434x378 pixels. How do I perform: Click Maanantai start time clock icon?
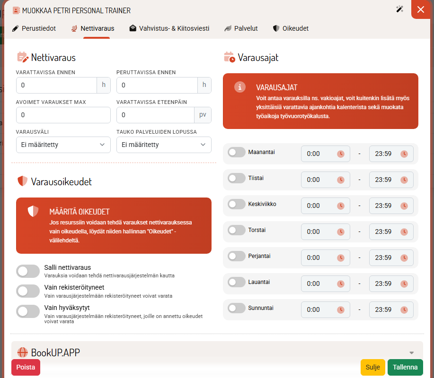click(x=340, y=154)
